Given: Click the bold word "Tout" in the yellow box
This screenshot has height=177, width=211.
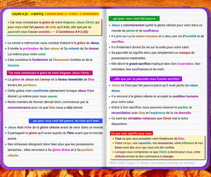Looking at the screenshot, I should [x=118, y=139].
